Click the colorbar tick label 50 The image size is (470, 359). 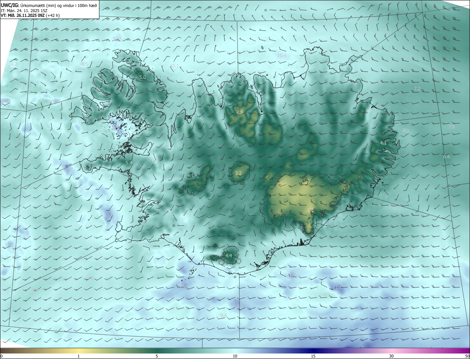click(467, 356)
